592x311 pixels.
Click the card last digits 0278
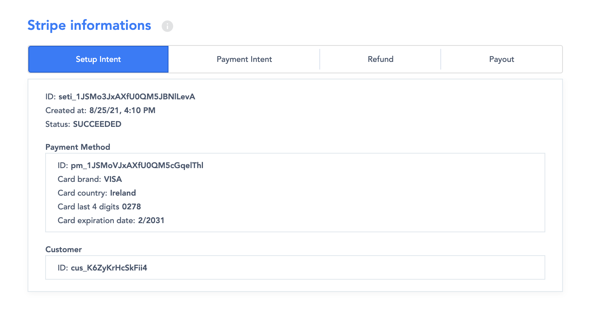131,207
